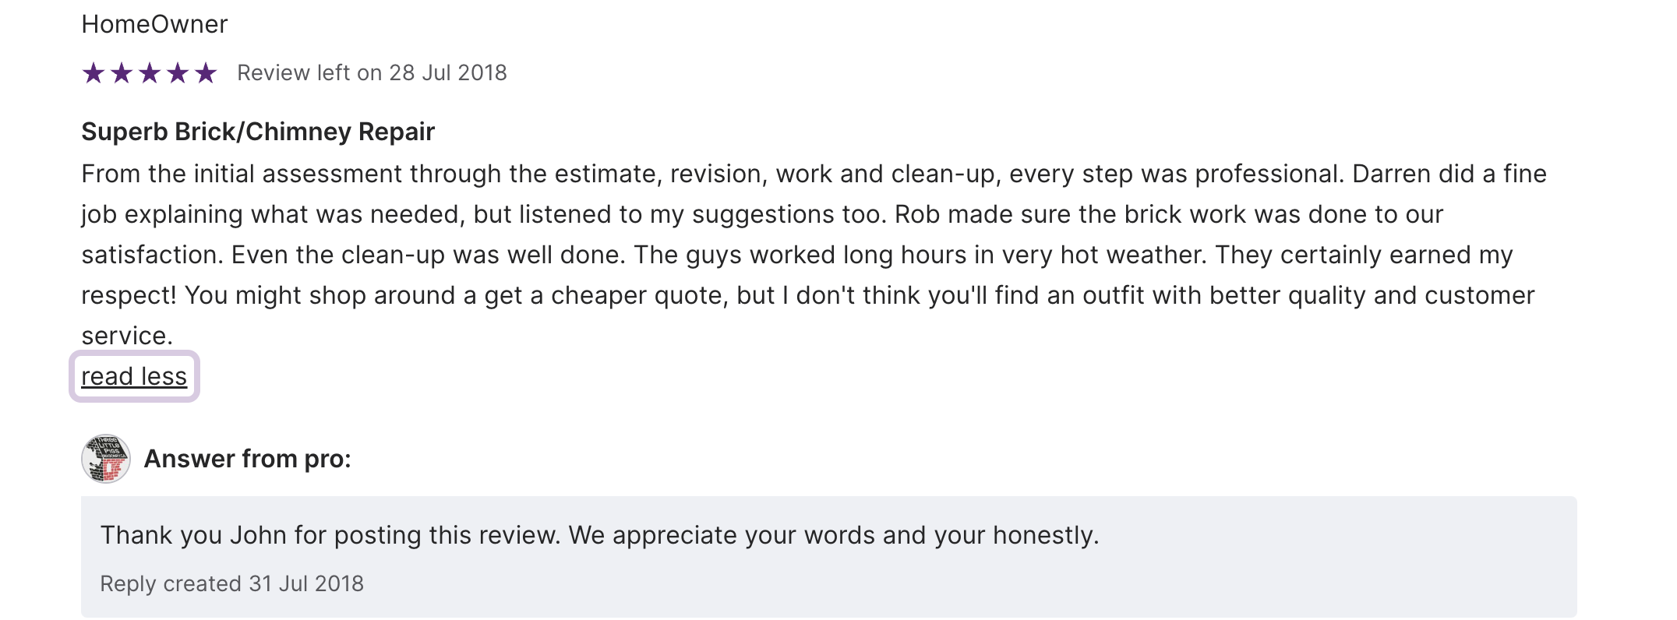This screenshot has width=1677, height=620.
Task: Click the line starting job explaining what
Action: [761, 214]
